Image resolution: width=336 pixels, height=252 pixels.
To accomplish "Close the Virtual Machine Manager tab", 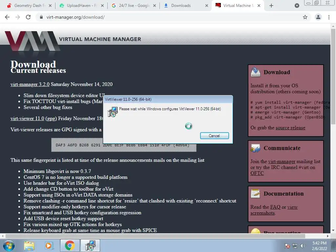I will pyautogui.click(x=259, y=6).
